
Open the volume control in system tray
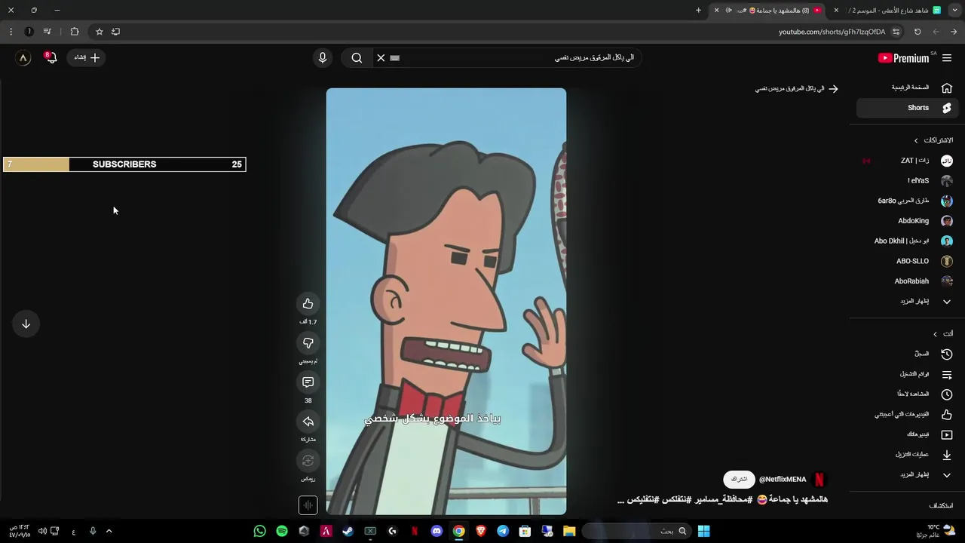[x=42, y=532]
